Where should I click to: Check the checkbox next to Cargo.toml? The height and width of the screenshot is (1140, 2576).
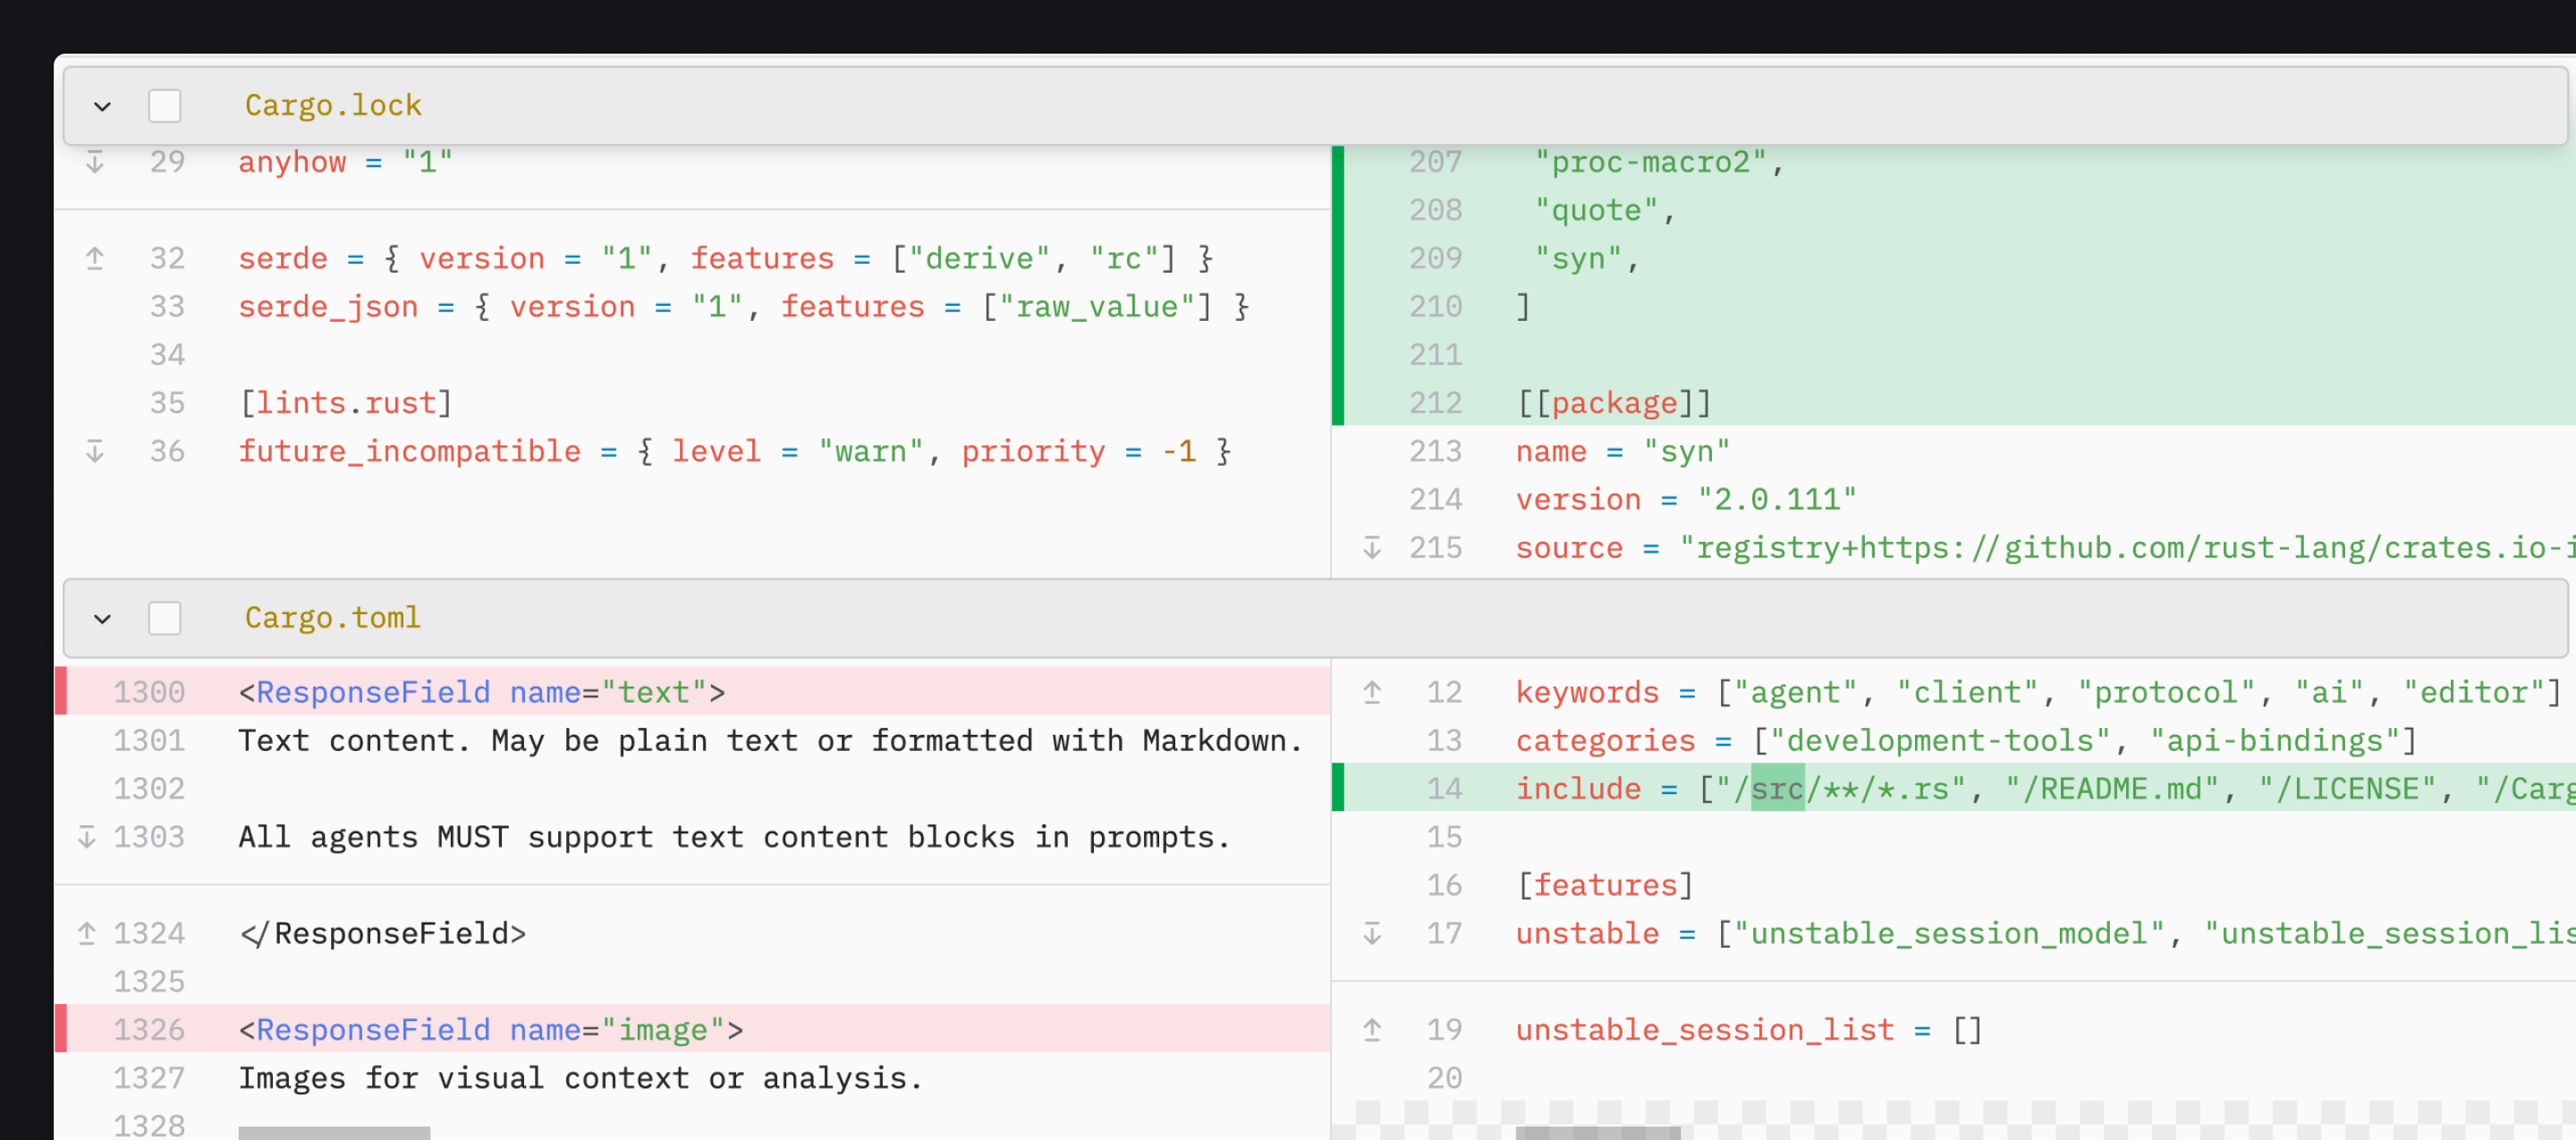click(x=164, y=618)
